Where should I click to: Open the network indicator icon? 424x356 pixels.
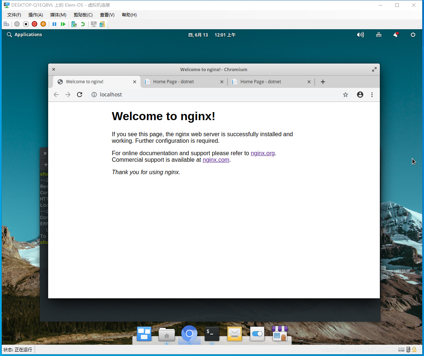pyautogui.click(x=379, y=35)
